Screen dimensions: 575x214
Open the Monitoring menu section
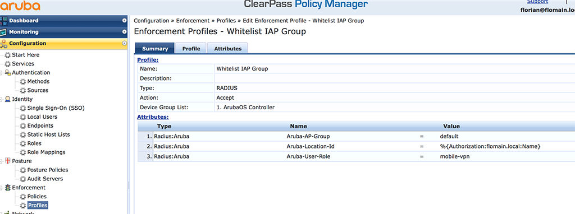pyautogui.click(x=64, y=32)
